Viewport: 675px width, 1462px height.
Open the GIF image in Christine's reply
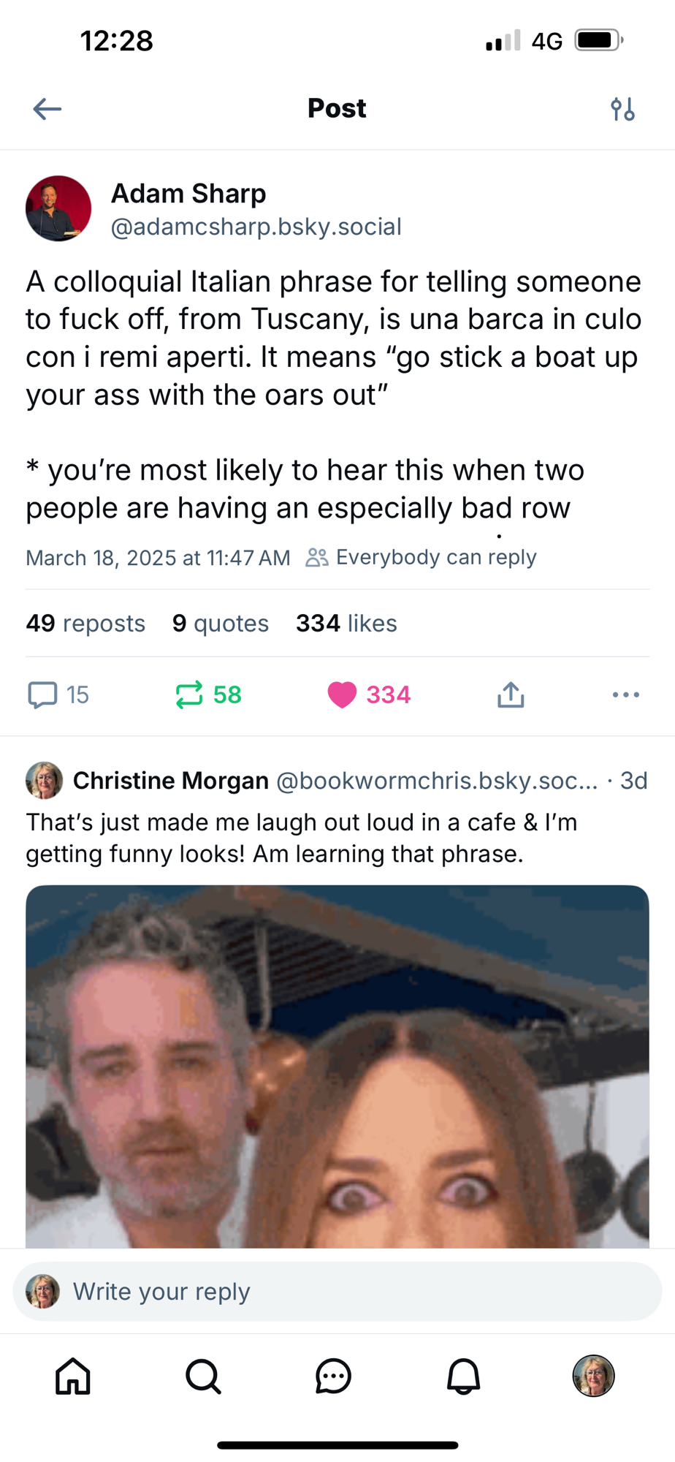tap(337, 1066)
